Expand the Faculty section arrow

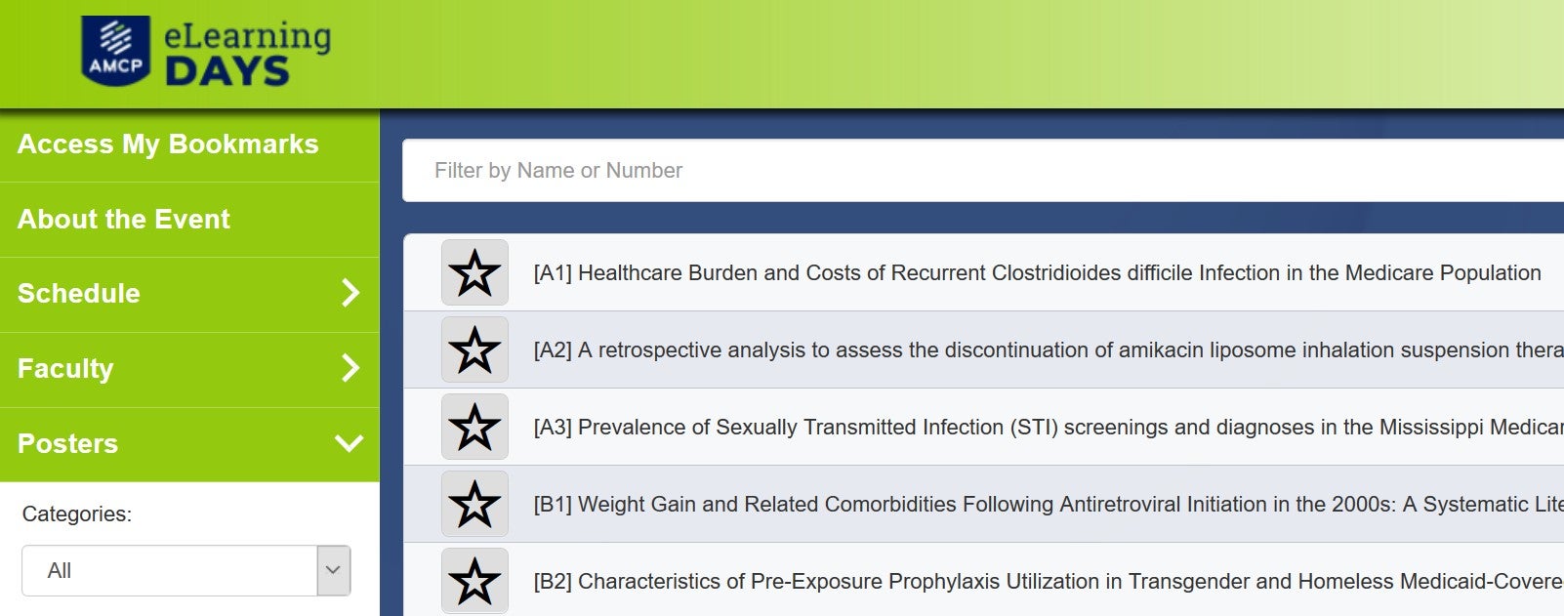point(350,368)
